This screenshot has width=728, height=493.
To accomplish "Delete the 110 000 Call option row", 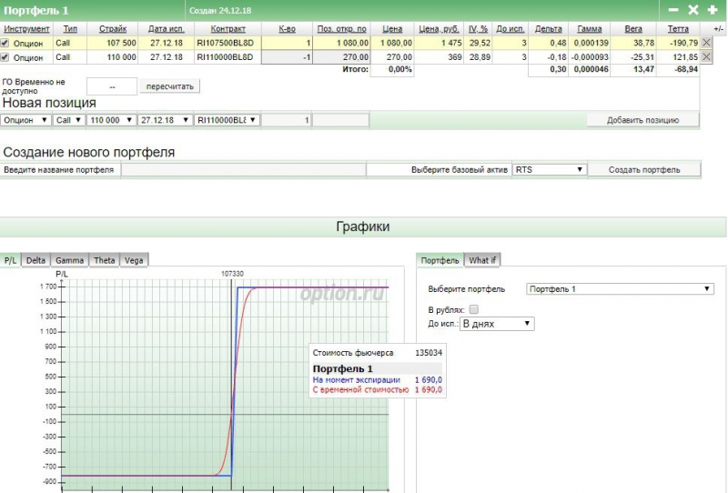I will tap(707, 57).
